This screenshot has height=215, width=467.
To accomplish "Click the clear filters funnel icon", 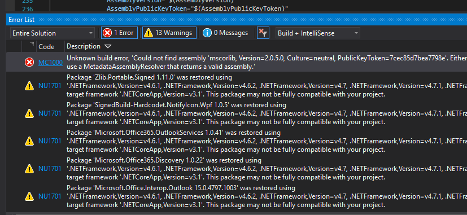I will [x=263, y=33].
